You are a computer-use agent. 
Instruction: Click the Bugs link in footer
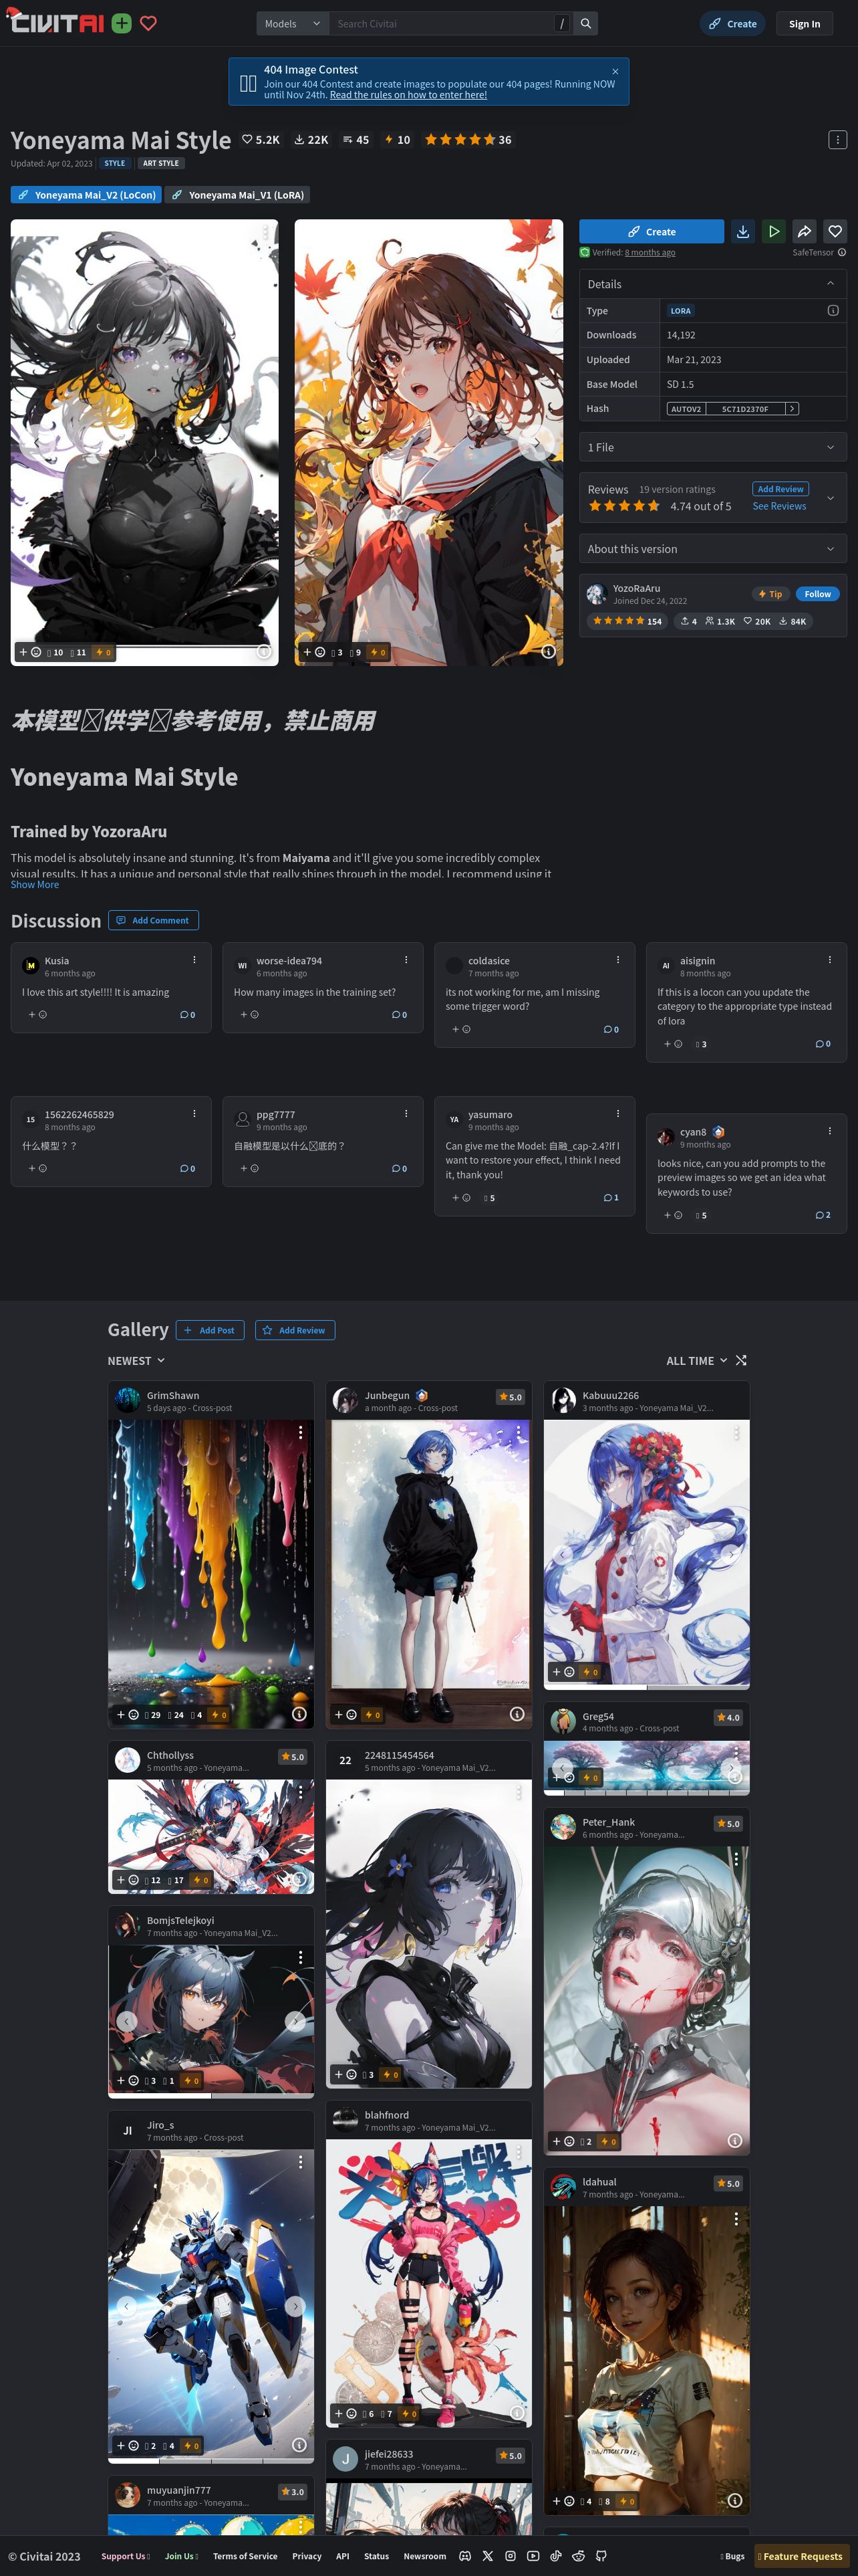[x=732, y=2555]
